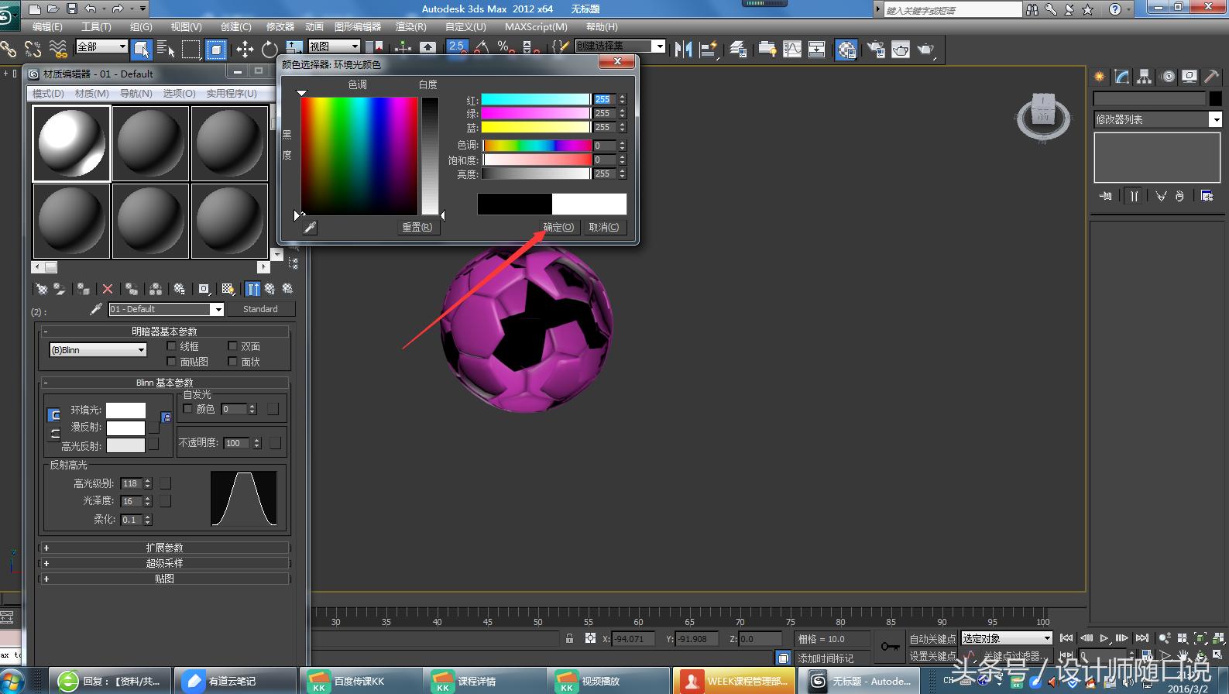Pick material from object eyedropper

96,309
